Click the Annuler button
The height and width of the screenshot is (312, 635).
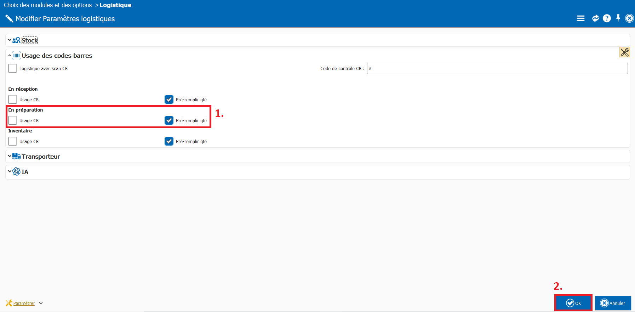click(613, 303)
